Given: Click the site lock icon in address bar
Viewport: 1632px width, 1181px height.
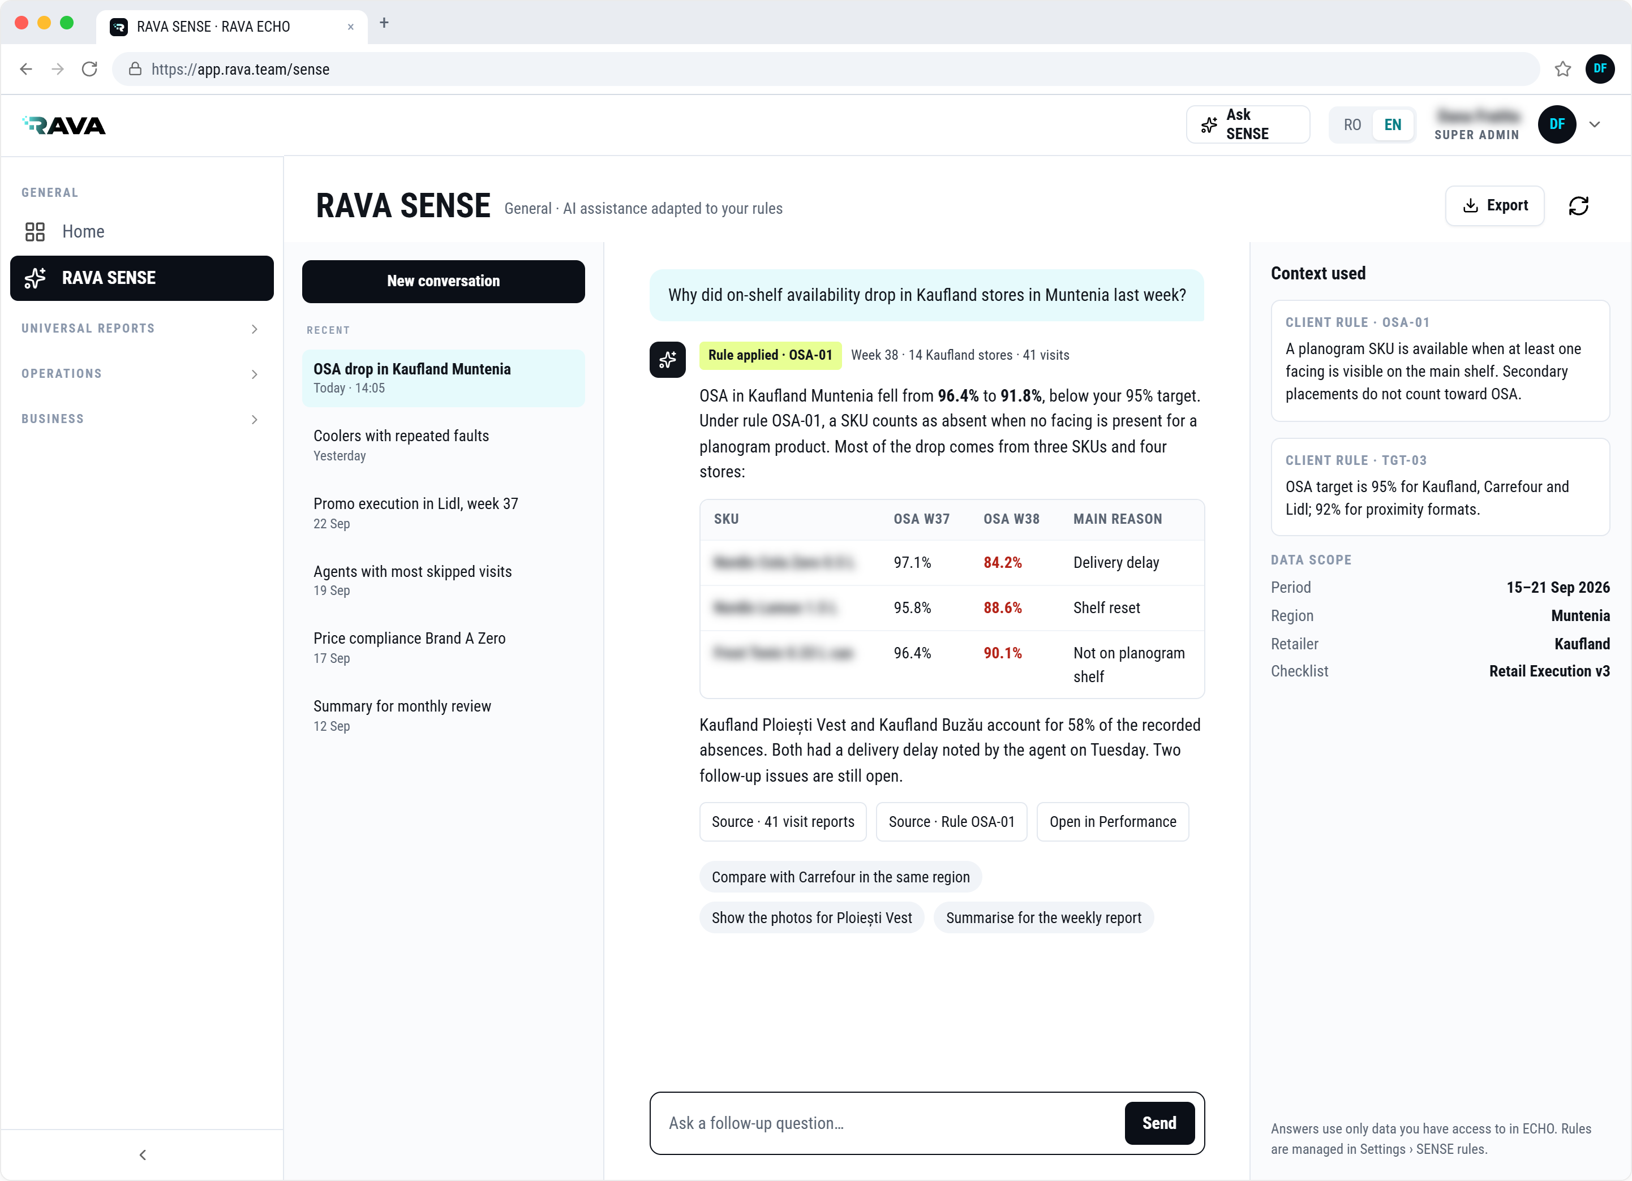Looking at the screenshot, I should click(135, 69).
